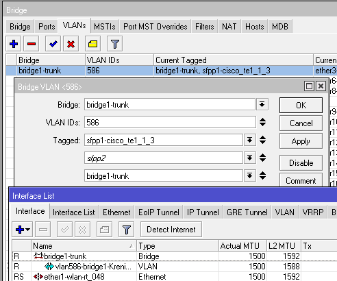
Task: Open the MSTIs tab
Action: [105, 27]
